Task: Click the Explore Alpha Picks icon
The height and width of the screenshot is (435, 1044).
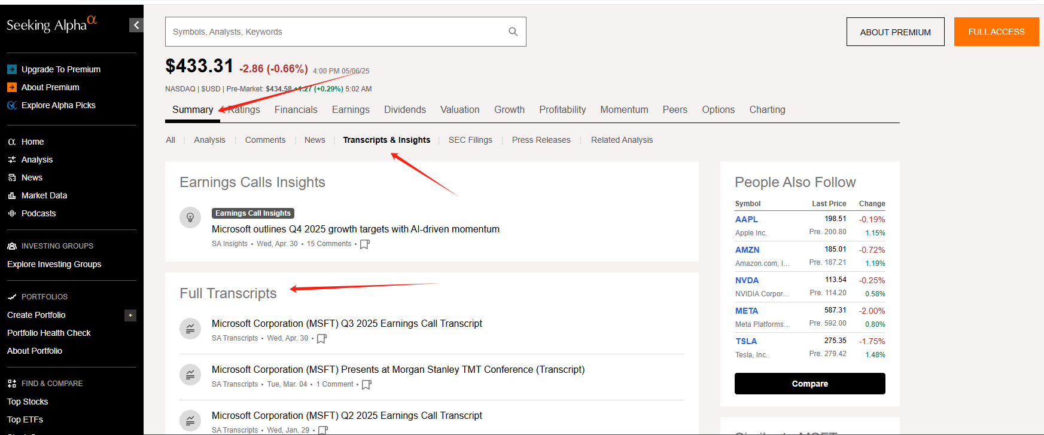Action: pyautogui.click(x=12, y=105)
